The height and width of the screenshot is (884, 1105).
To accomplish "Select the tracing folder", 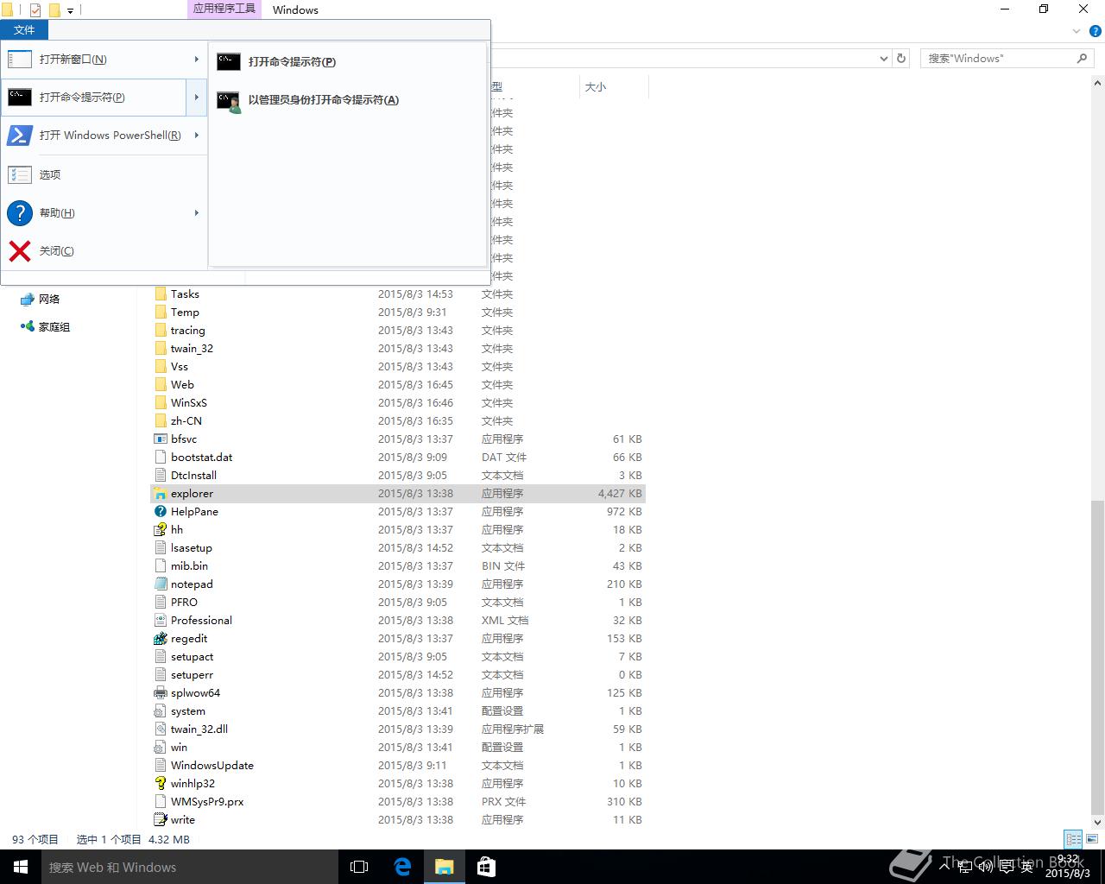I will 399,331.
